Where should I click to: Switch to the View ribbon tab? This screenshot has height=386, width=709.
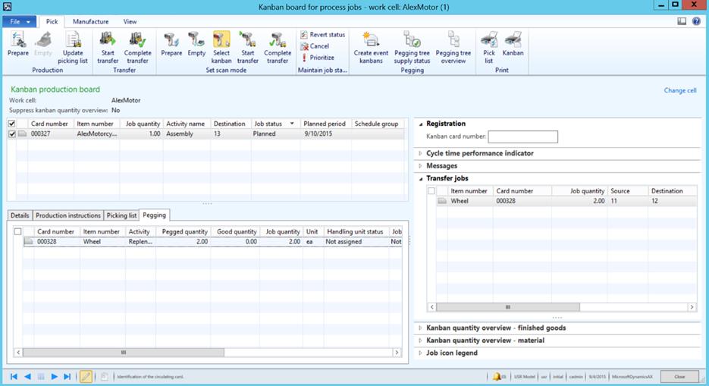pyautogui.click(x=130, y=21)
